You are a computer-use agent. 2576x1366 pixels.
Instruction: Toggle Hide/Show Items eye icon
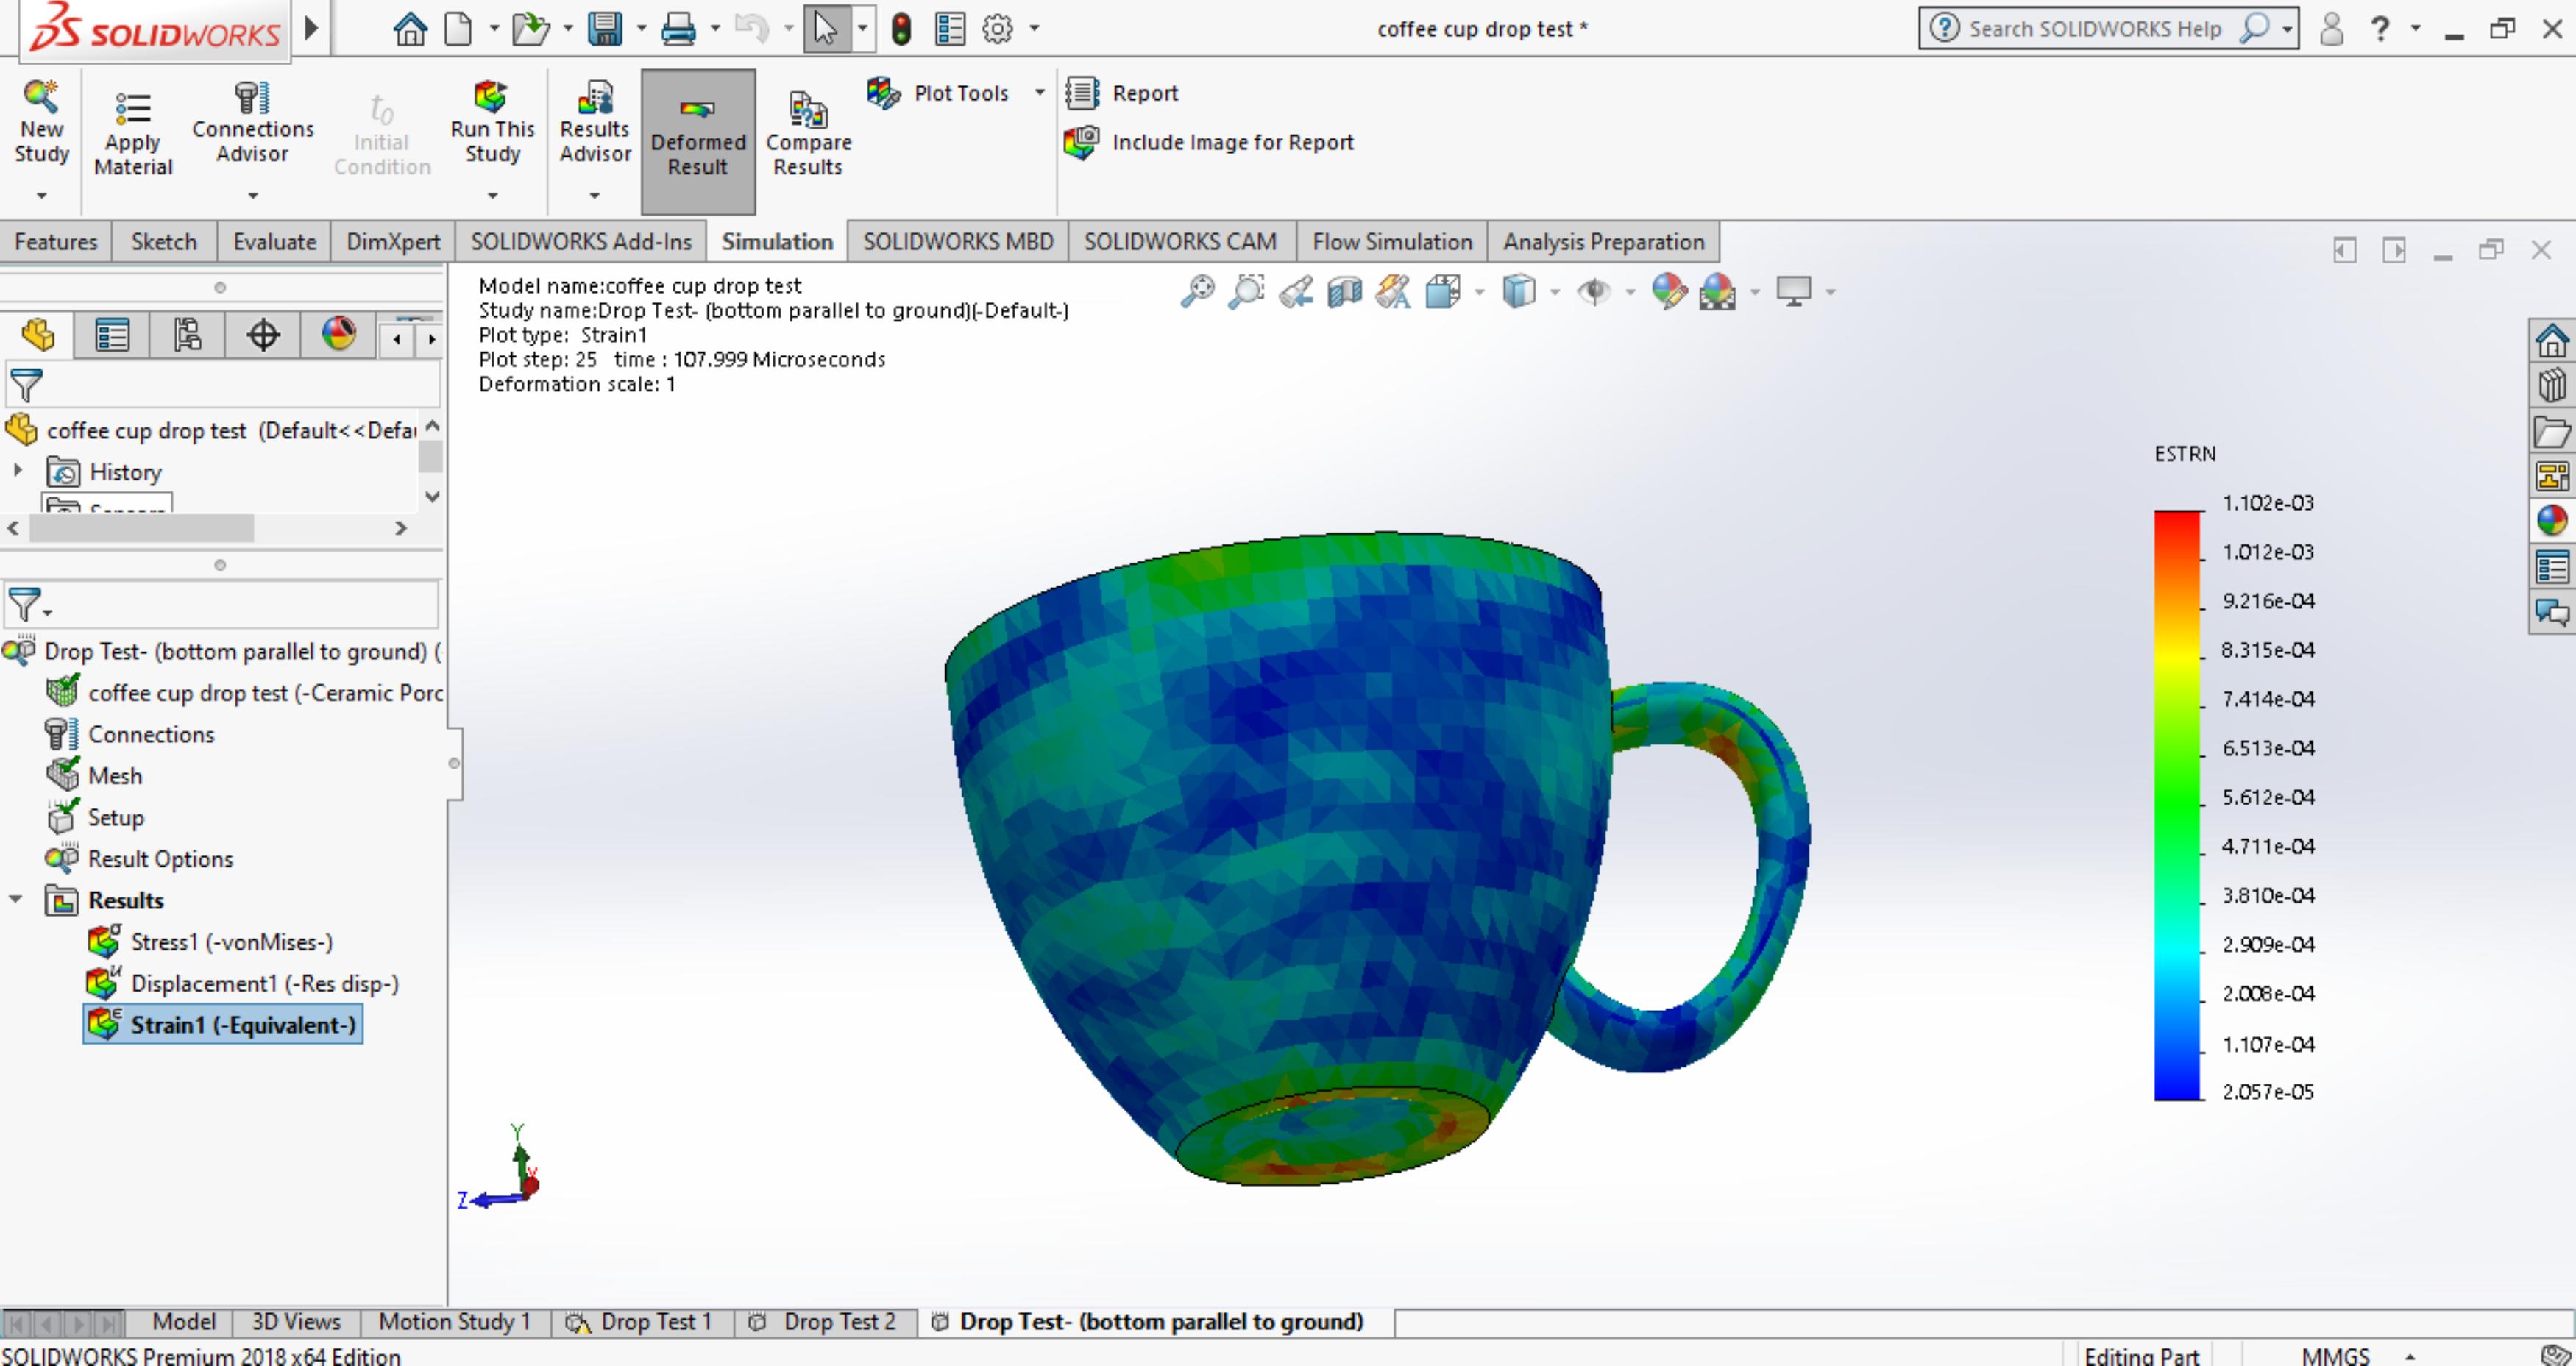tap(1593, 292)
